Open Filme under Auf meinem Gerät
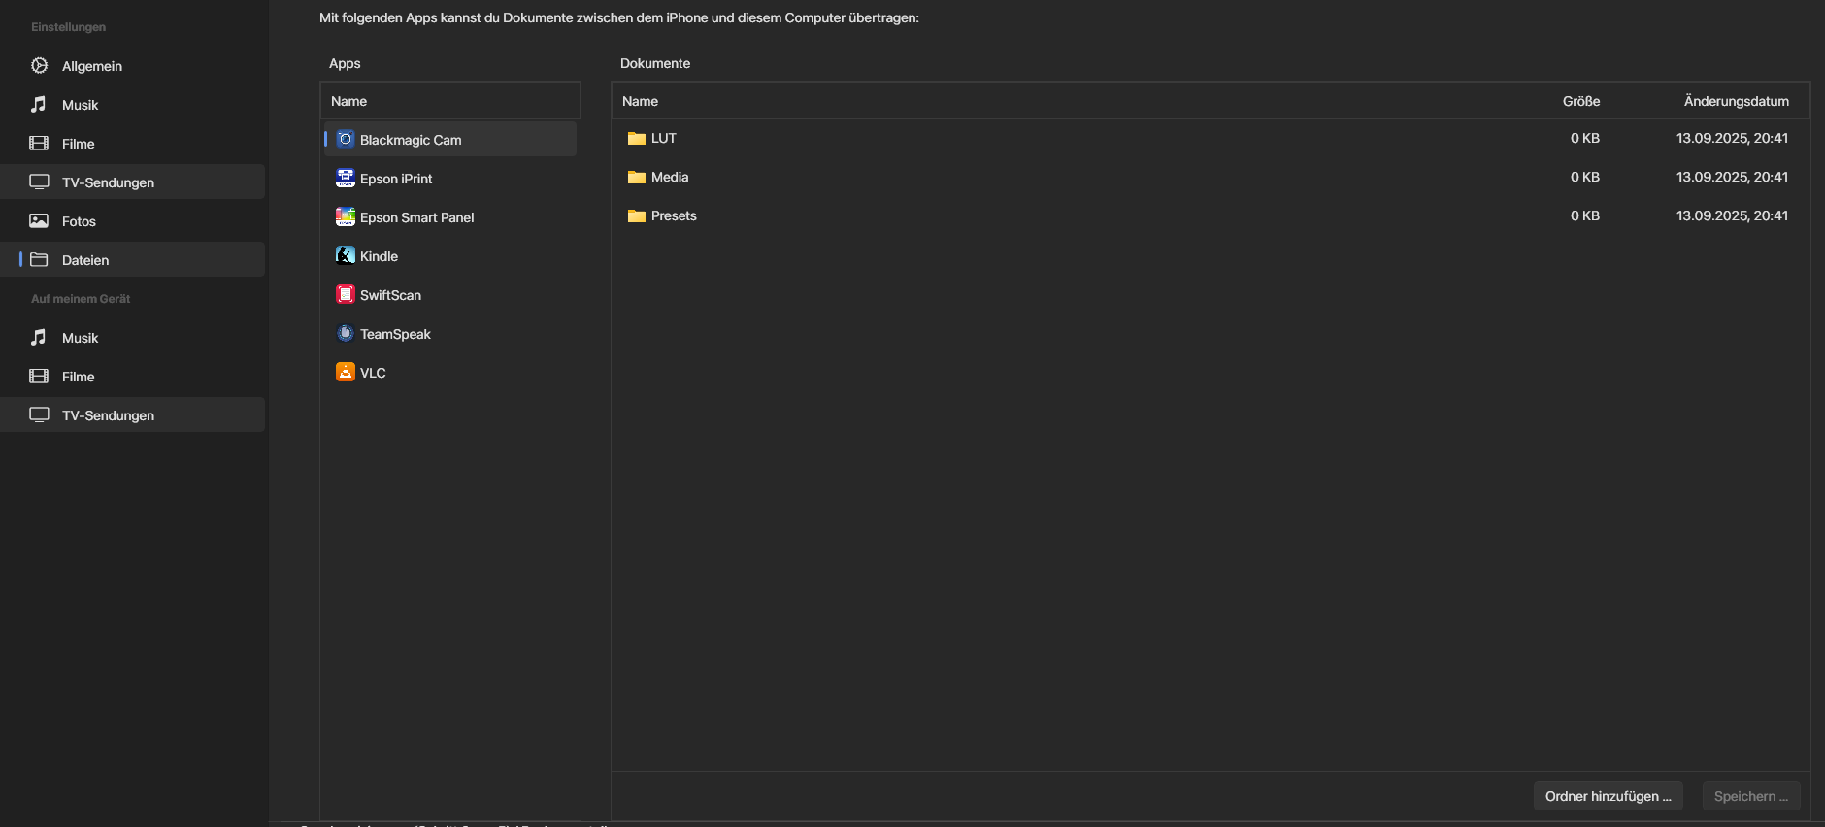This screenshot has height=827, width=1825. 133,377
